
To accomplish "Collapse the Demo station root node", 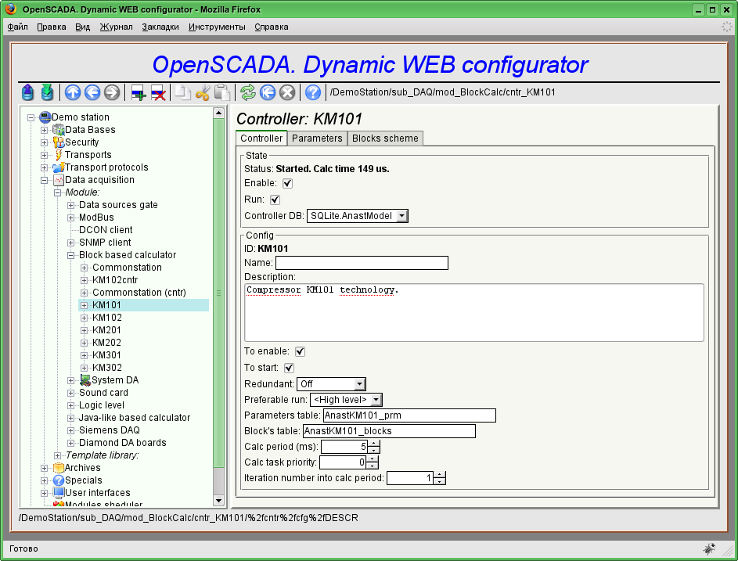I will click(31, 117).
